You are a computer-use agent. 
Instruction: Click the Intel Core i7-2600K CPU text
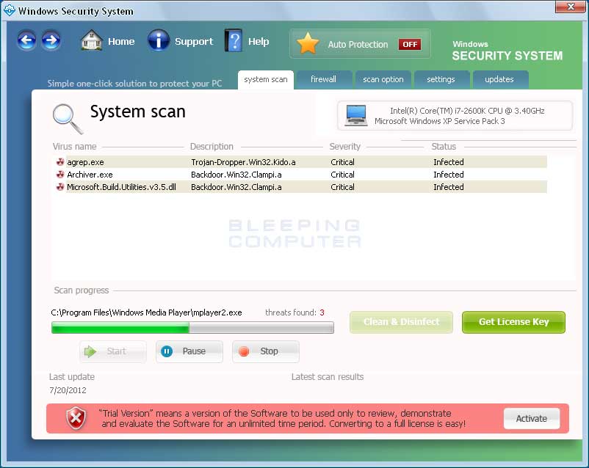click(x=467, y=111)
